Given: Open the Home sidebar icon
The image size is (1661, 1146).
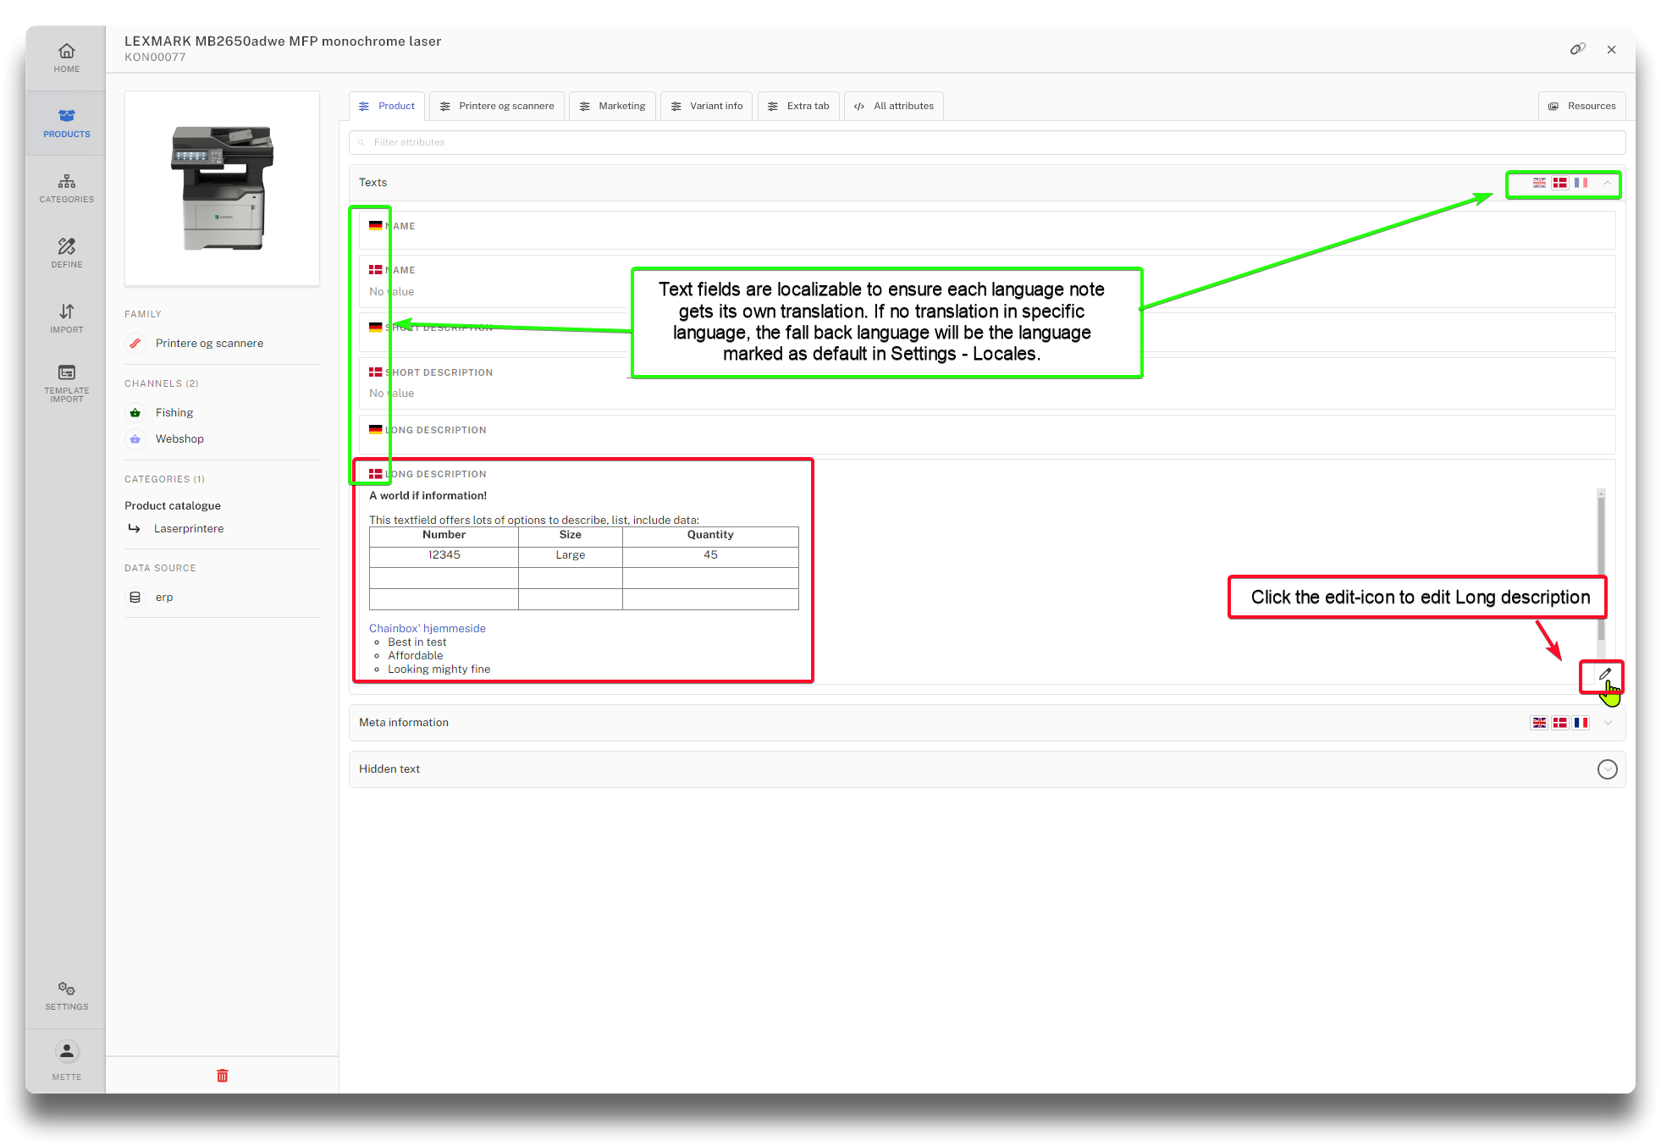Looking at the screenshot, I should 66,57.
